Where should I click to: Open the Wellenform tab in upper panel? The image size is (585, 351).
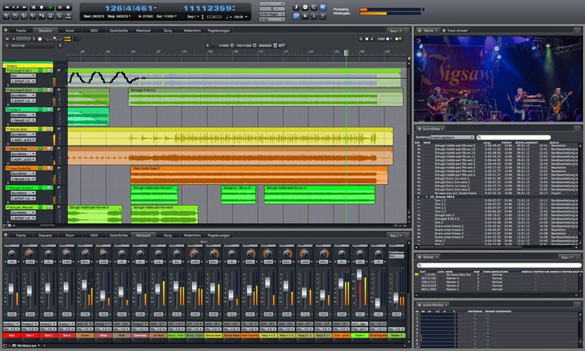192,30
